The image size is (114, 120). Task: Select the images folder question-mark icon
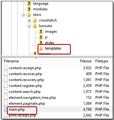[41, 31]
